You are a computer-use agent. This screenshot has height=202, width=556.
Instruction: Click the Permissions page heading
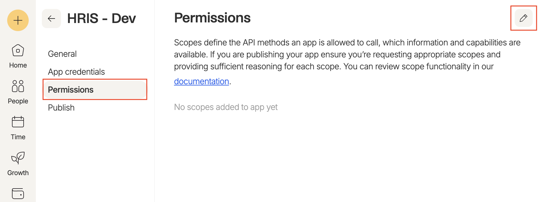point(212,18)
